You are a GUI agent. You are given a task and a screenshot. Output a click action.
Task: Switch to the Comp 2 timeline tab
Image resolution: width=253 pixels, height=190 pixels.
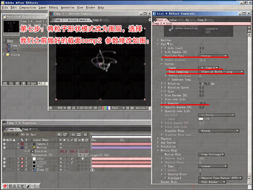pos(27,129)
